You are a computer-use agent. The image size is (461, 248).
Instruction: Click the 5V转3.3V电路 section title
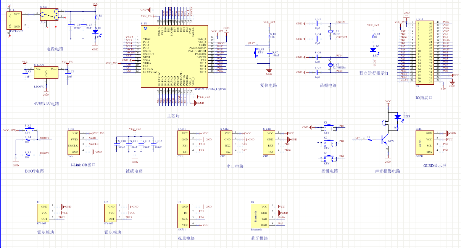(46, 104)
